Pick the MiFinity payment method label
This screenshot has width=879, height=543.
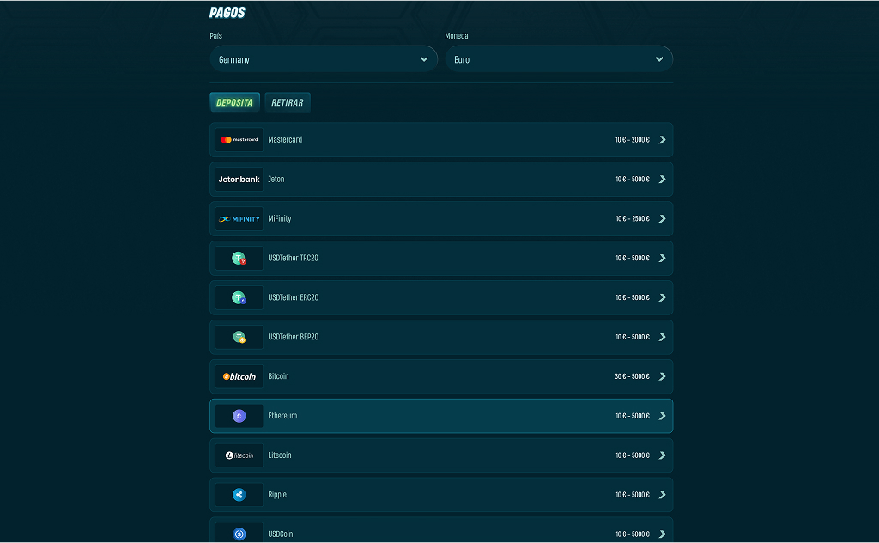pyautogui.click(x=280, y=219)
